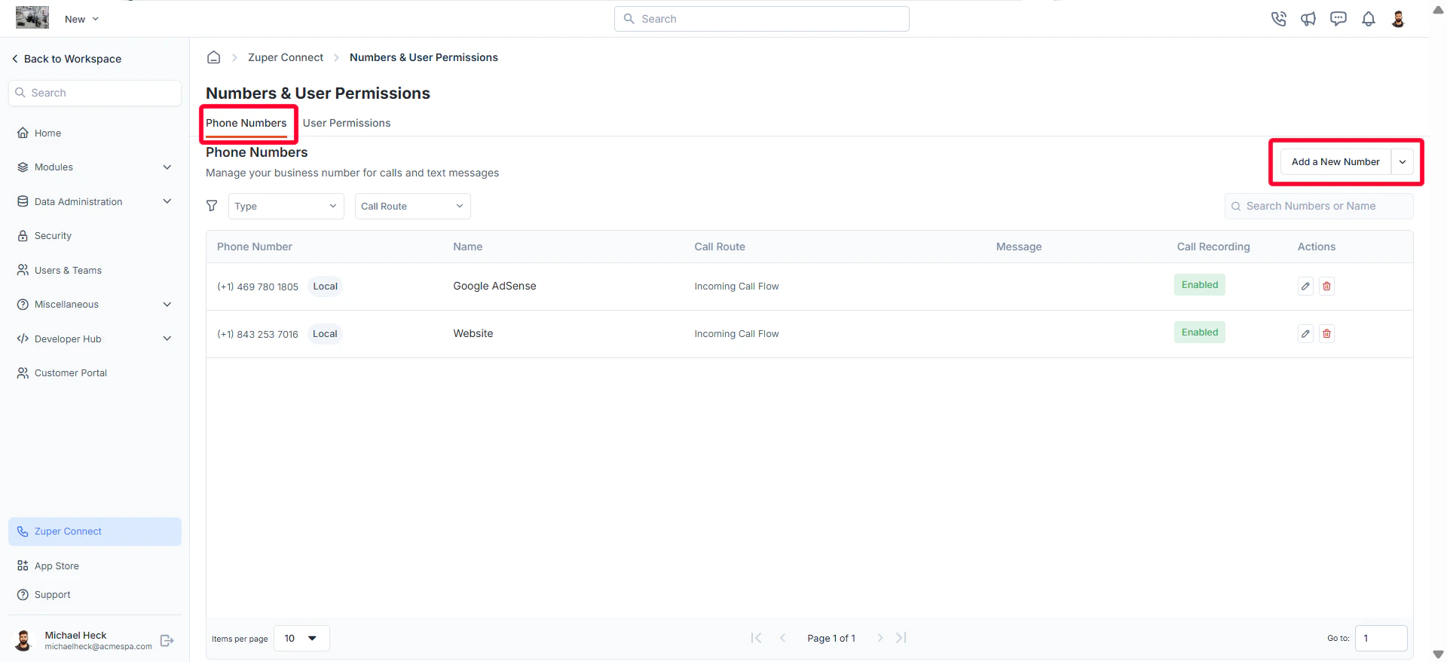Open Miscellaneous menu item
This screenshot has height=662, width=1447.
click(66, 305)
